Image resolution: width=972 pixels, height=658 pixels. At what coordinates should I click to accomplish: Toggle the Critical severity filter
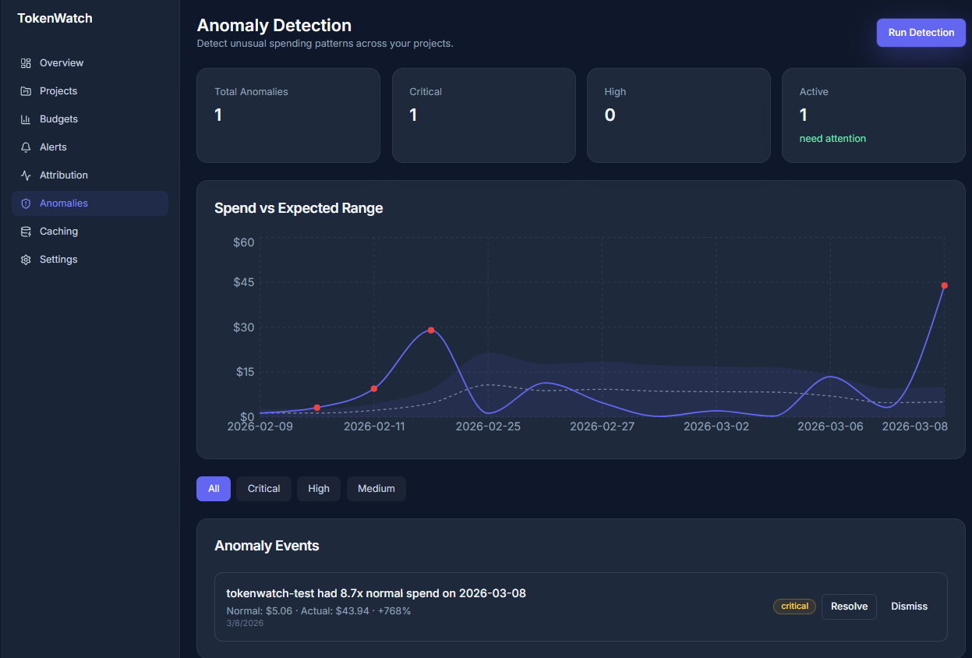[x=263, y=488]
